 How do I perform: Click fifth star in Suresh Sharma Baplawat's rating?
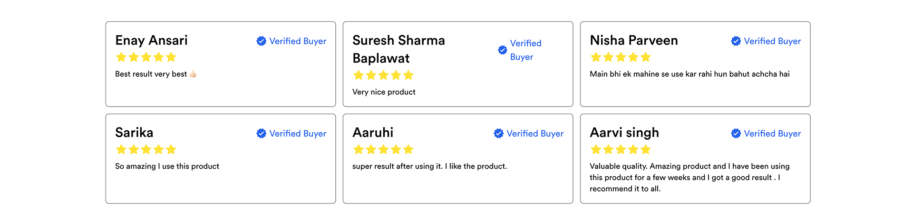408,75
